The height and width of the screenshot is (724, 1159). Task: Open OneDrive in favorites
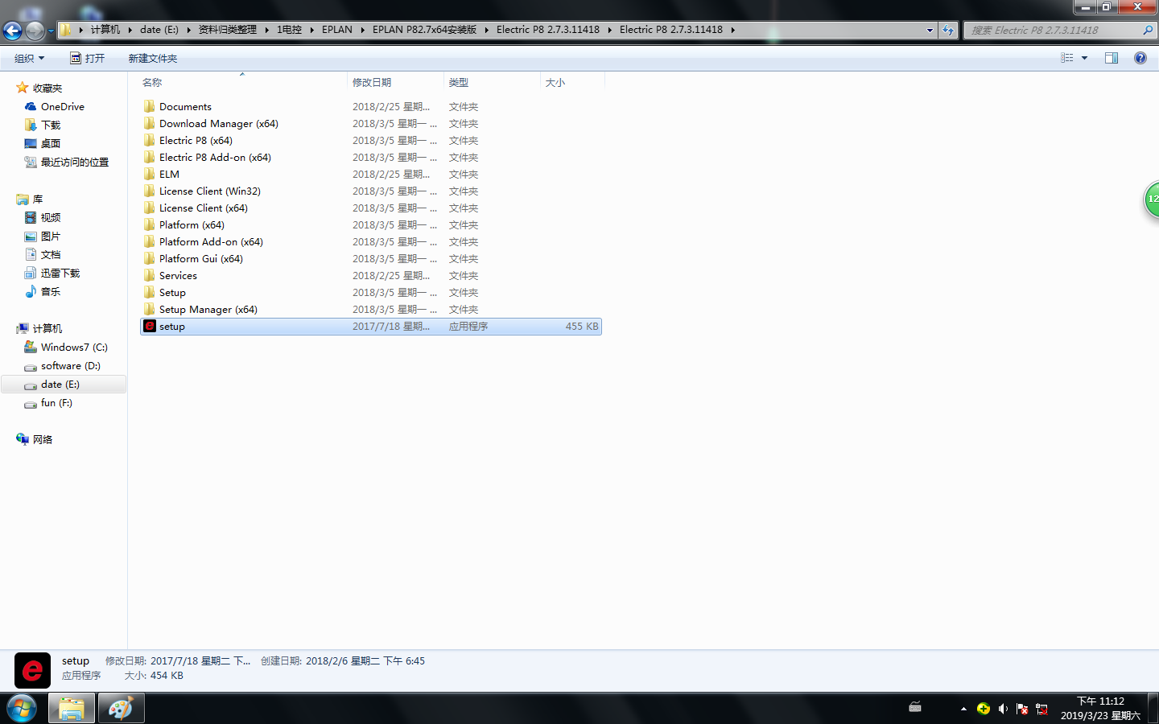point(62,107)
